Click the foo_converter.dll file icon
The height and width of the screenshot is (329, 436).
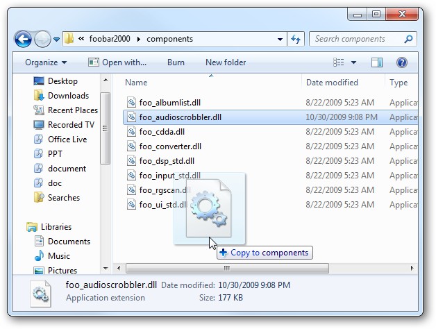pos(131,146)
